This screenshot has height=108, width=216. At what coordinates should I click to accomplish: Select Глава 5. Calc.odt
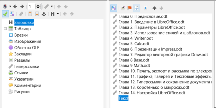click(x=134, y=44)
